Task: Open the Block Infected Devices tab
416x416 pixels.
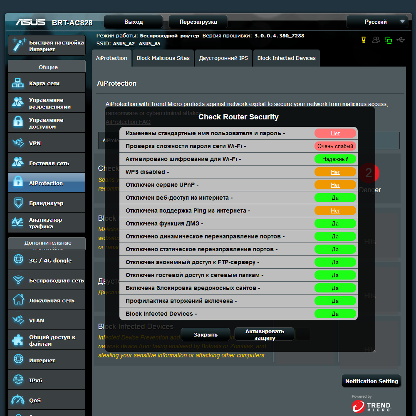Action: [x=287, y=58]
